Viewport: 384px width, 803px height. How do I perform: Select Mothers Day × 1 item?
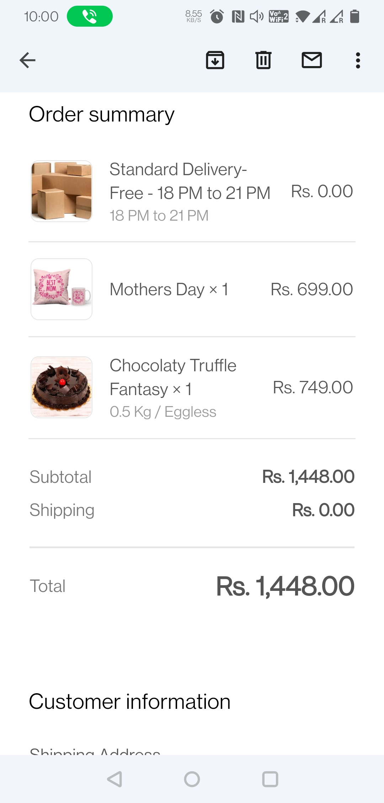click(169, 289)
